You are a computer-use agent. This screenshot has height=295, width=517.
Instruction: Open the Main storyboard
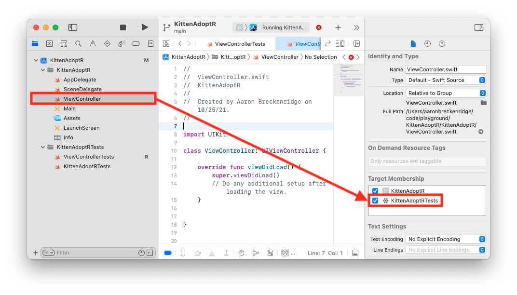(69, 108)
